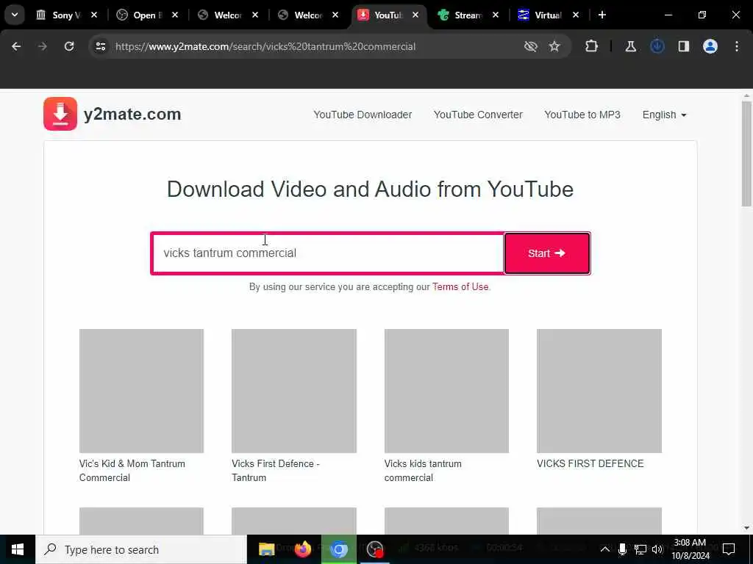This screenshot has width=753, height=564.
Task: Open YouTube to MP3 nav link
Action: [582, 115]
